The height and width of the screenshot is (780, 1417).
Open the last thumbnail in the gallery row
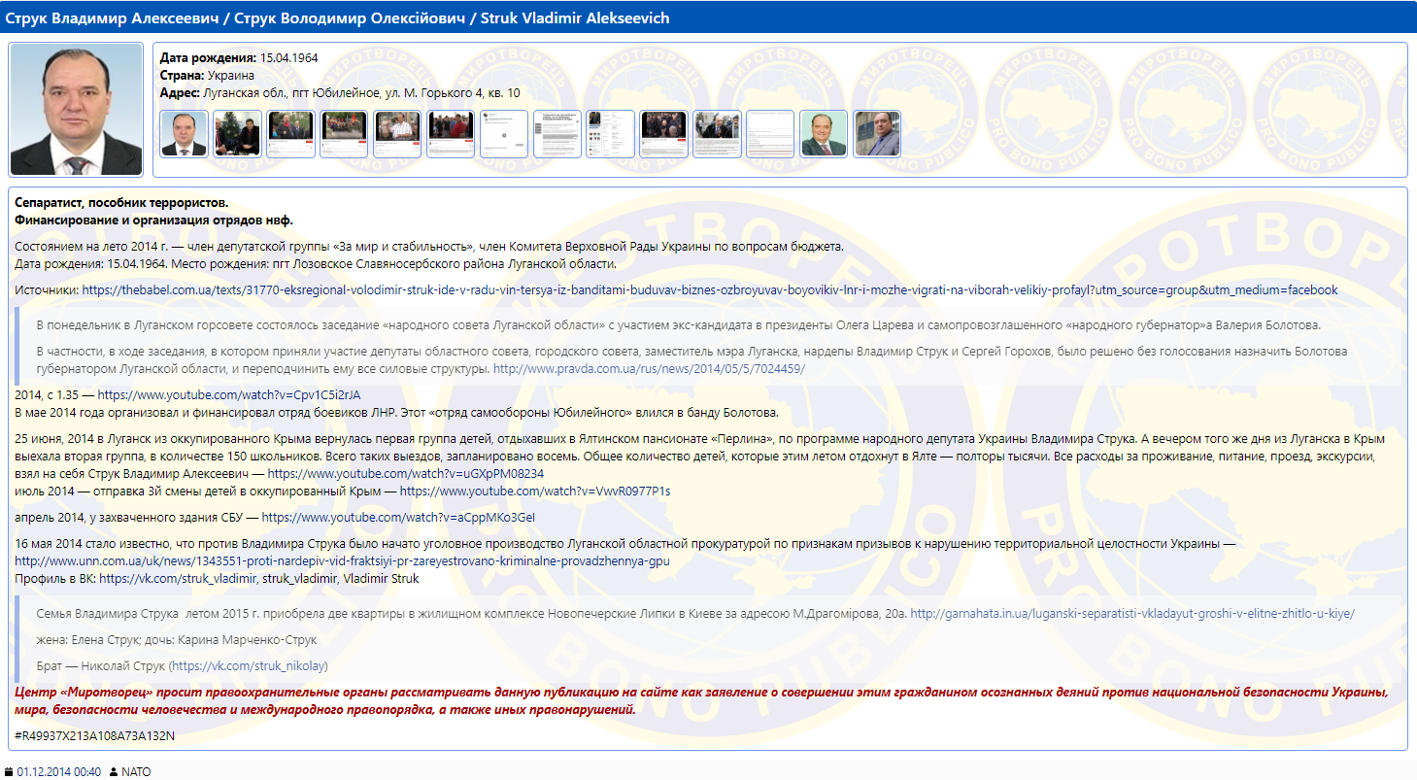pos(877,134)
